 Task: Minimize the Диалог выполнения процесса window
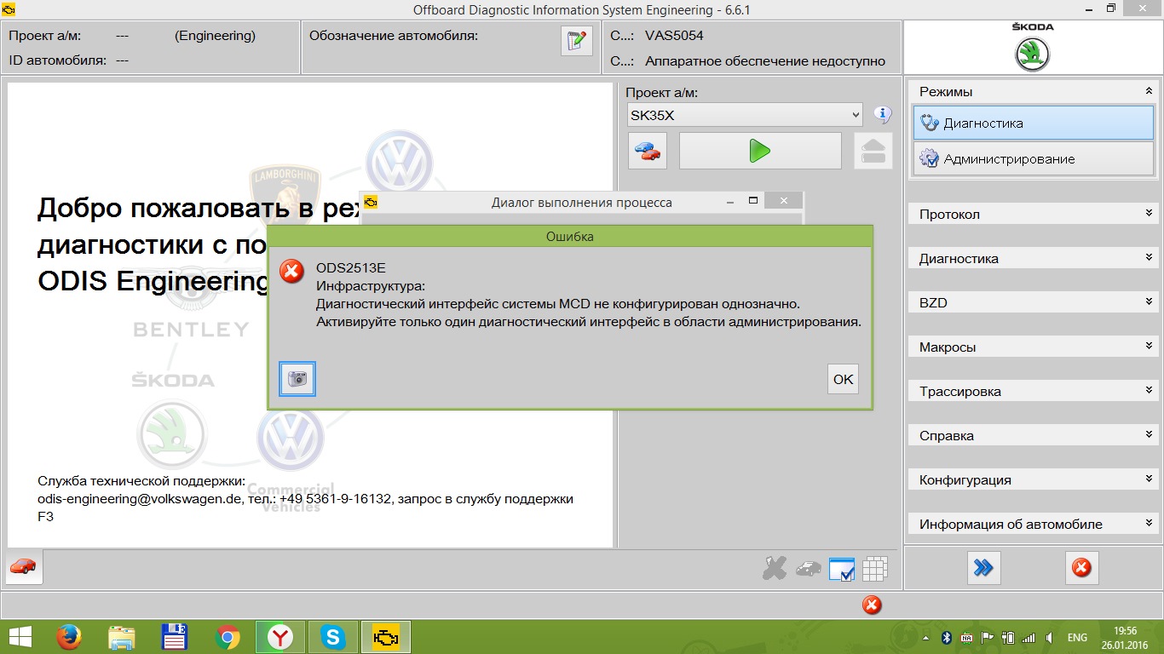(731, 202)
